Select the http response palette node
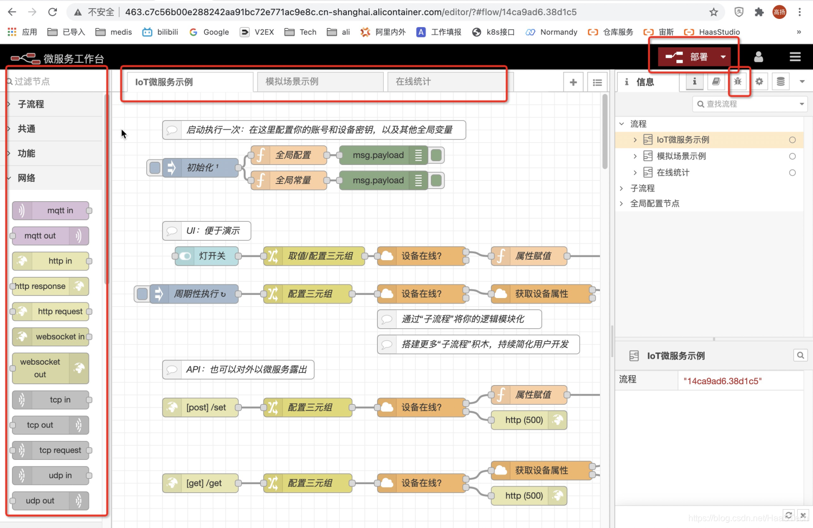Image resolution: width=813 pixels, height=528 pixels. [x=50, y=286]
